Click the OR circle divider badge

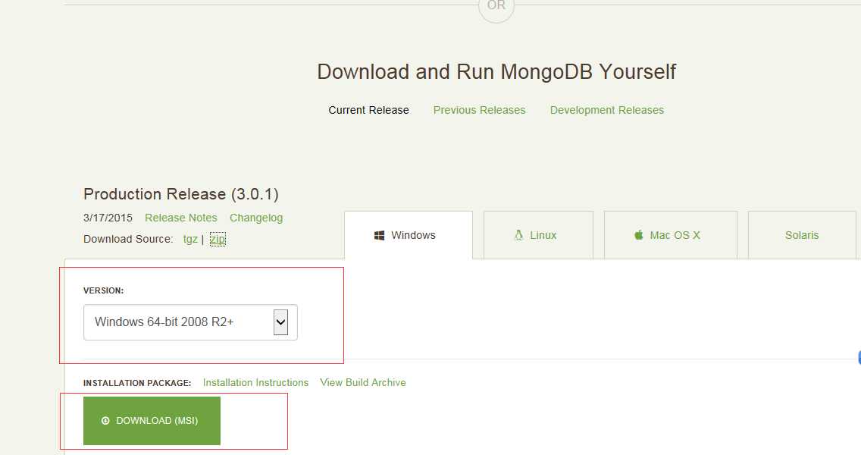[496, 7]
